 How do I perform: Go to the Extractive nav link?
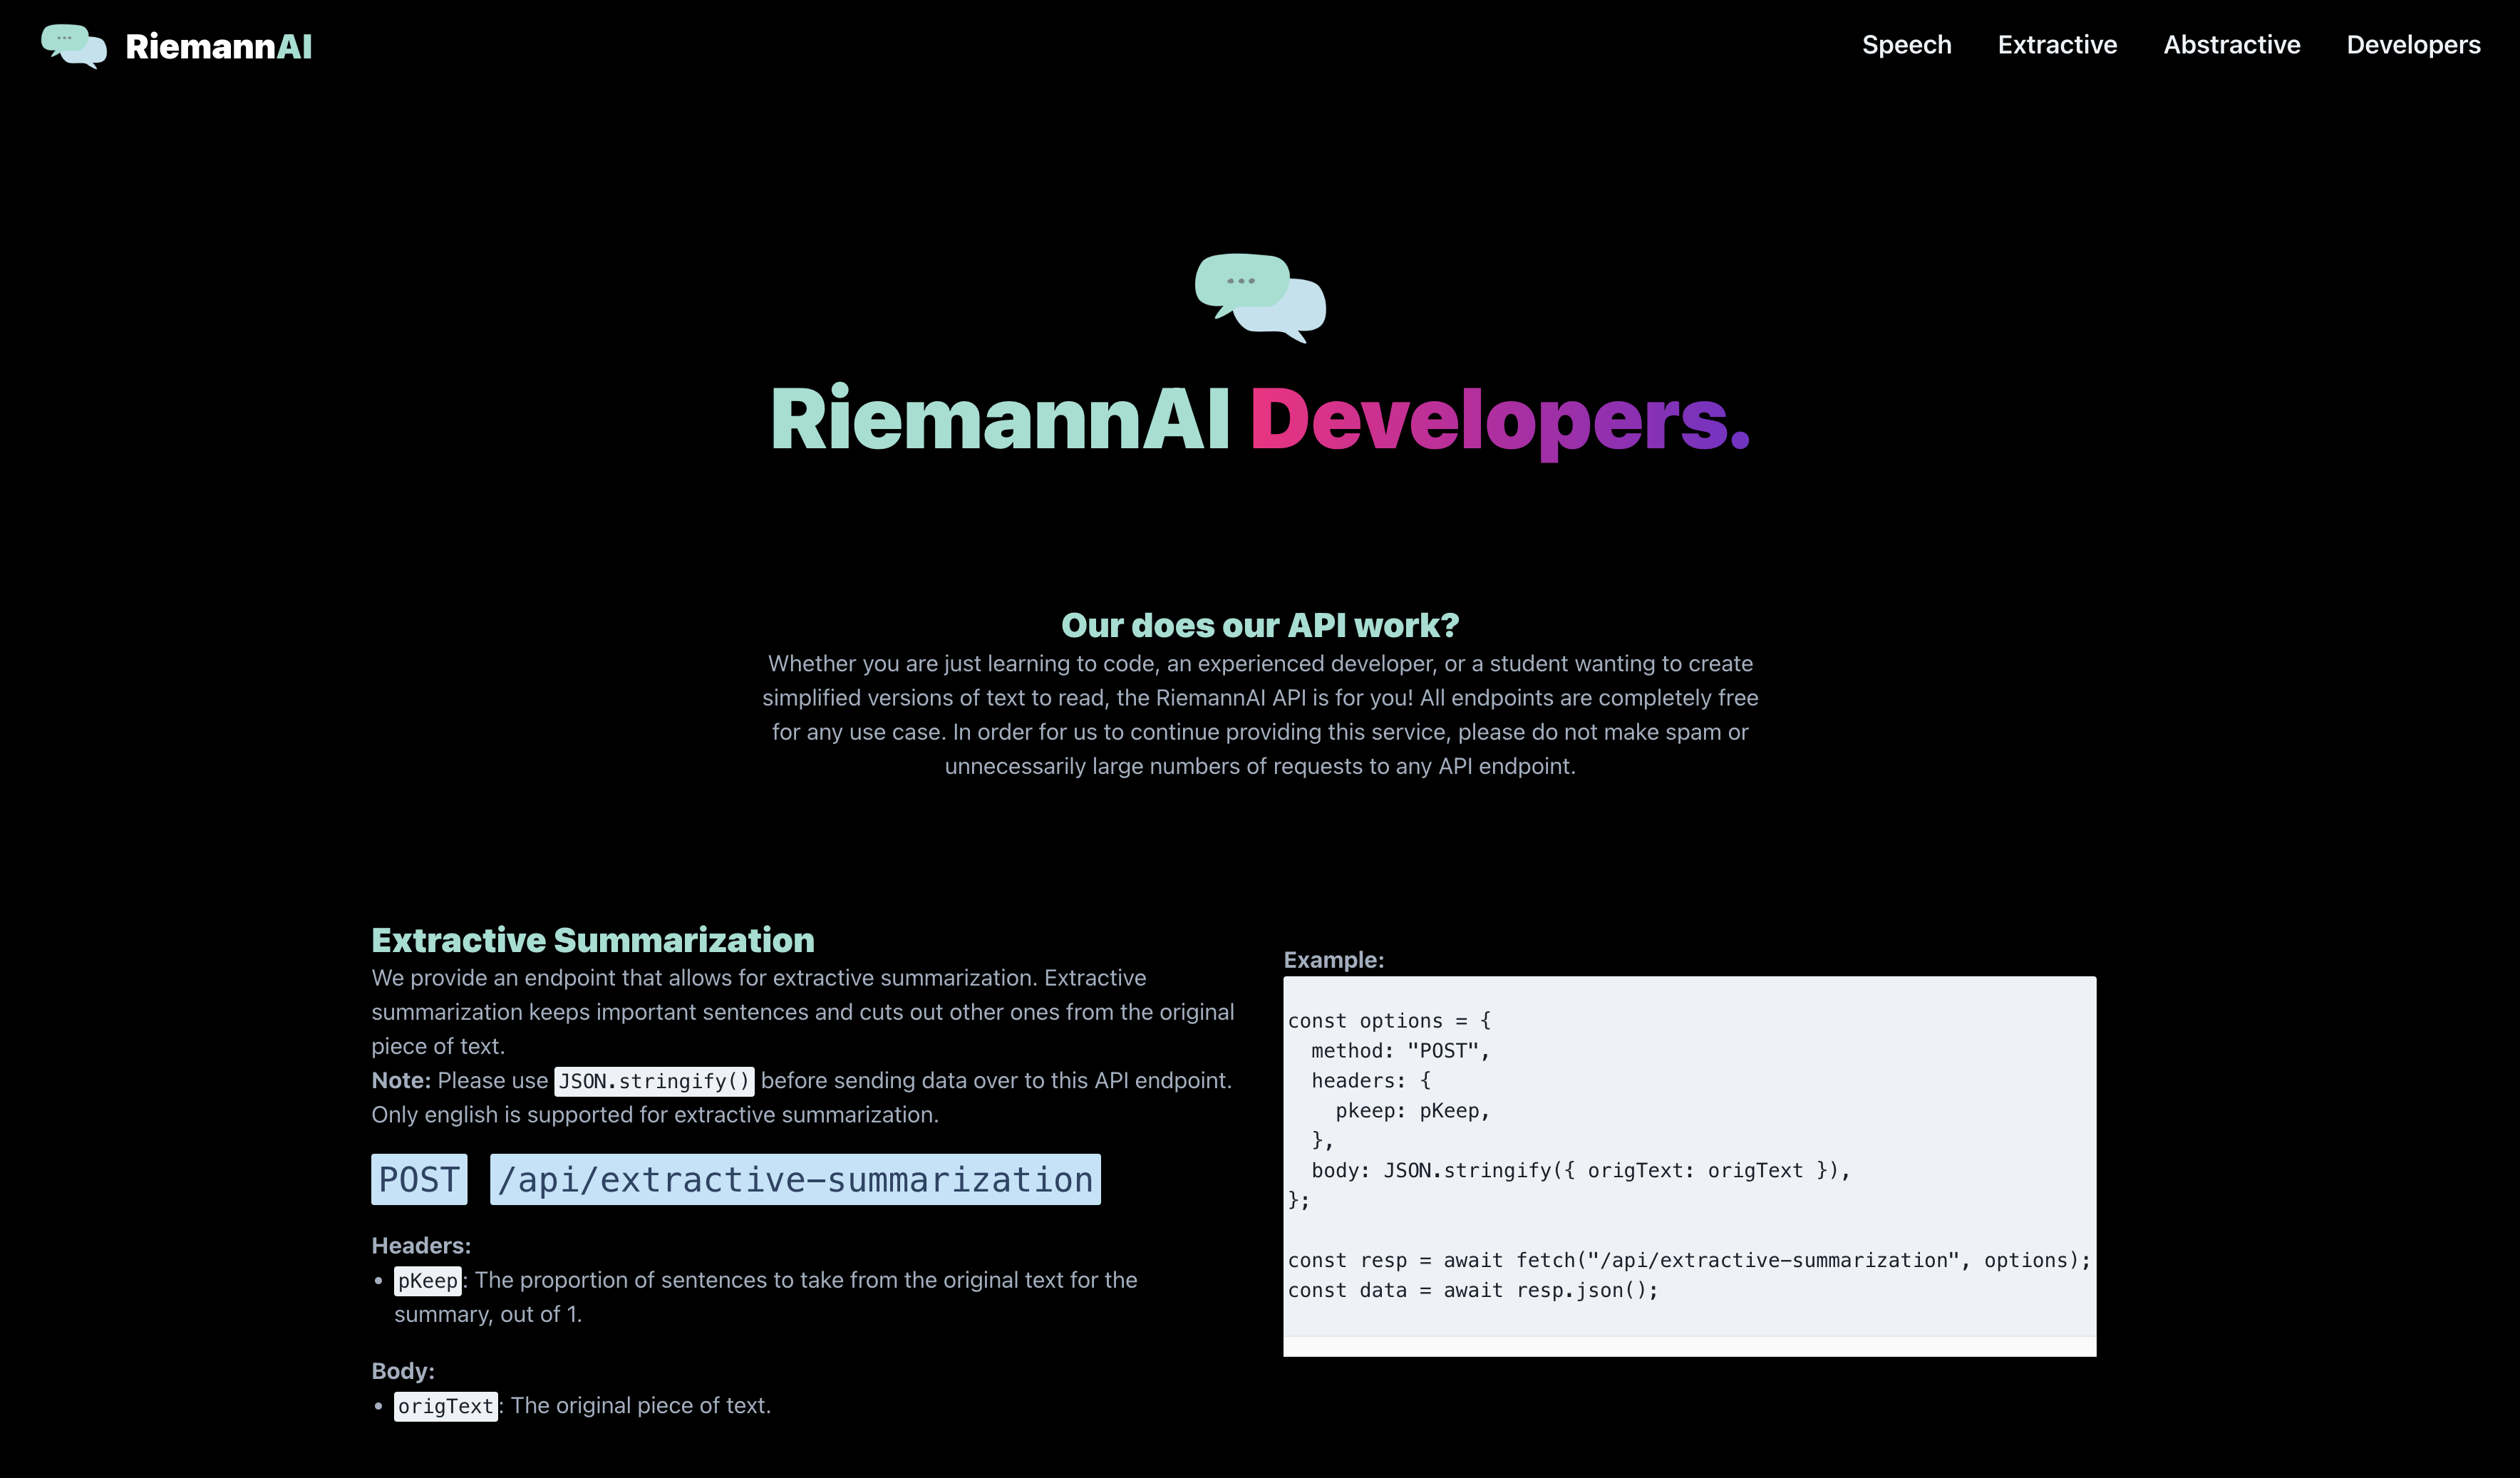coord(2056,45)
